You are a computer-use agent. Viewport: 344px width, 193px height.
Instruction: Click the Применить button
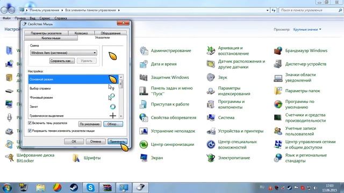[x=117, y=142]
